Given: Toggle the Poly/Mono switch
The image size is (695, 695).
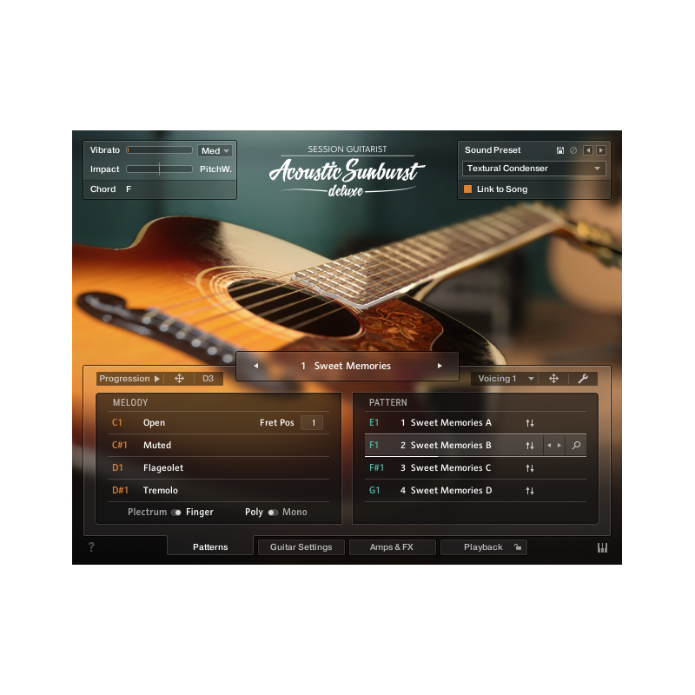Looking at the screenshot, I should [273, 513].
